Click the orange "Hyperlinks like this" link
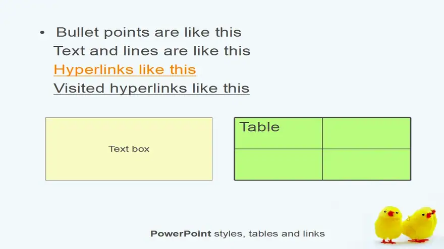The height and width of the screenshot is (249, 444). (x=125, y=70)
